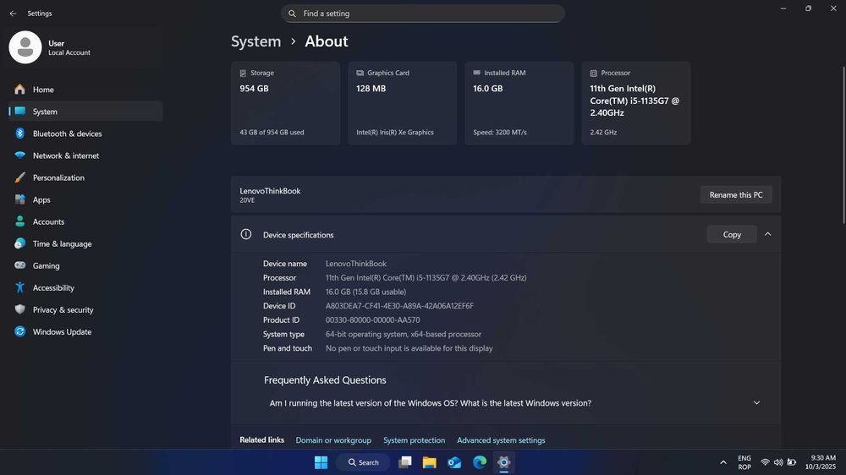The image size is (846, 475).
Task: Click the search magnifier icon in Settings
Action: click(x=292, y=14)
